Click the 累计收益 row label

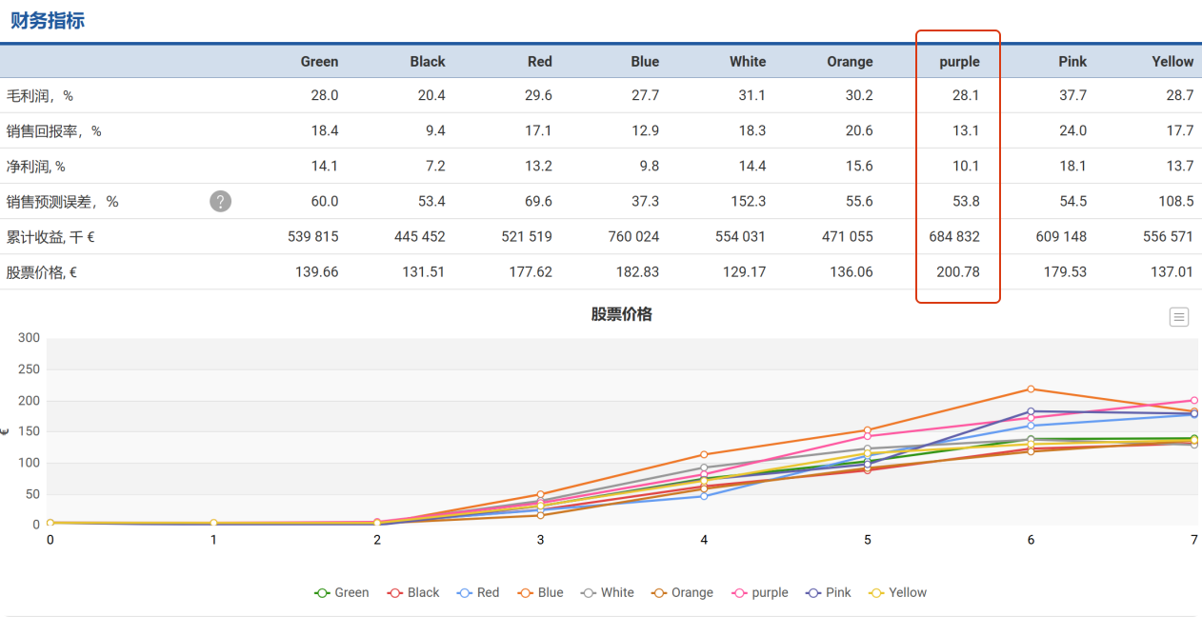pyautogui.click(x=50, y=237)
